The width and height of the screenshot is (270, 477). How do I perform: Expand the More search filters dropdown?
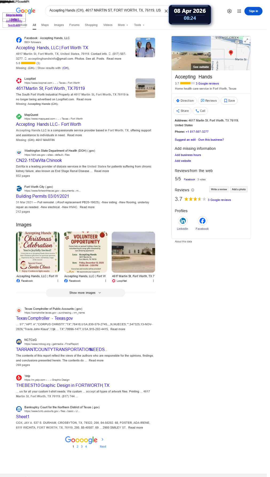(123, 25)
